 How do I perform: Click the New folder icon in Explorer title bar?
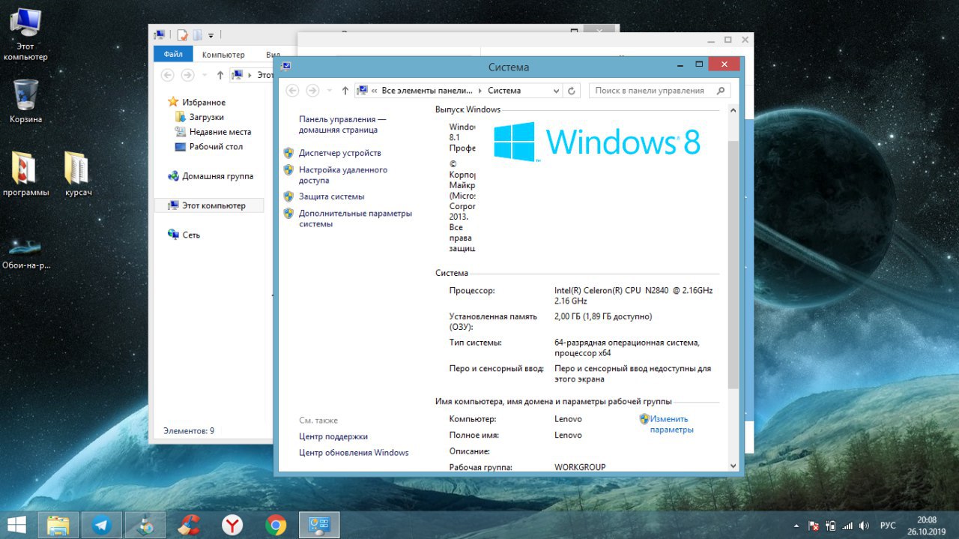coord(198,34)
